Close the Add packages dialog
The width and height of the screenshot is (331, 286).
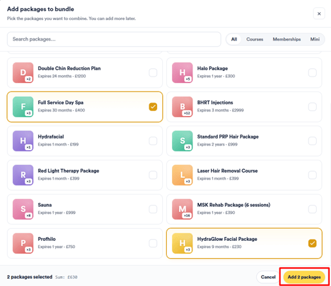[319, 14]
